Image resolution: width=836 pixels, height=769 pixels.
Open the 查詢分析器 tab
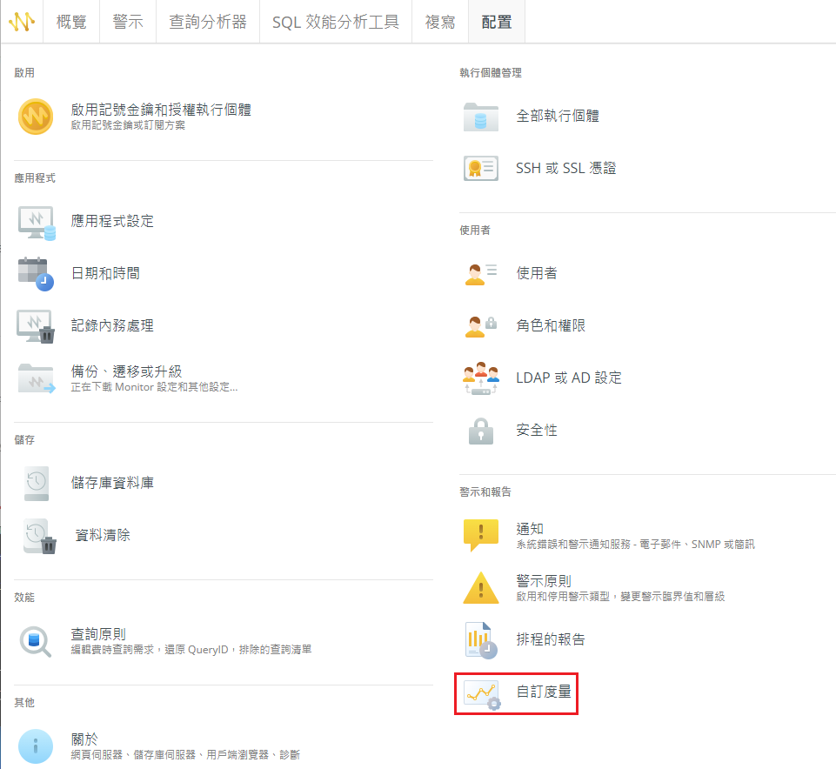pos(208,22)
